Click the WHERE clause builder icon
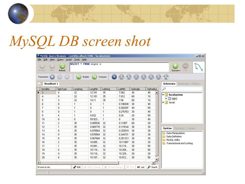Image resolution: width=245 pixels, height=184 pixels. click(136, 77)
